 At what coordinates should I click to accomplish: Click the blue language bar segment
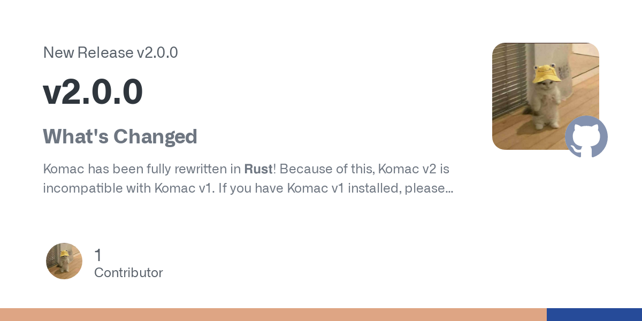594,315
